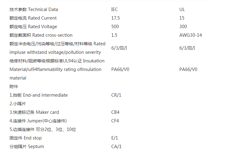The width and height of the screenshot is (233, 156).
Task: Select the IEC rated voltage value 500
Action: 115,27
